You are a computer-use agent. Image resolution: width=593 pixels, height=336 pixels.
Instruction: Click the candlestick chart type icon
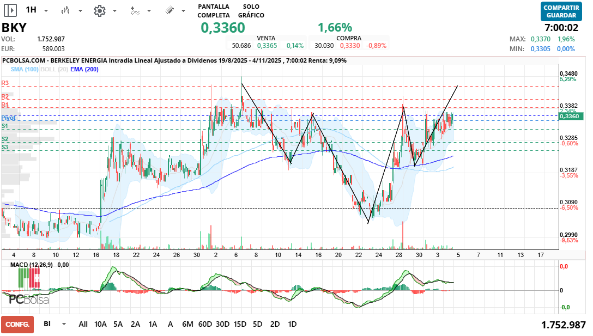(66, 10)
